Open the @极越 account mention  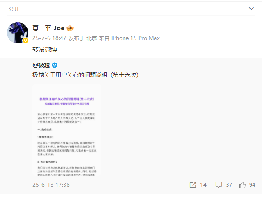coord(41,65)
